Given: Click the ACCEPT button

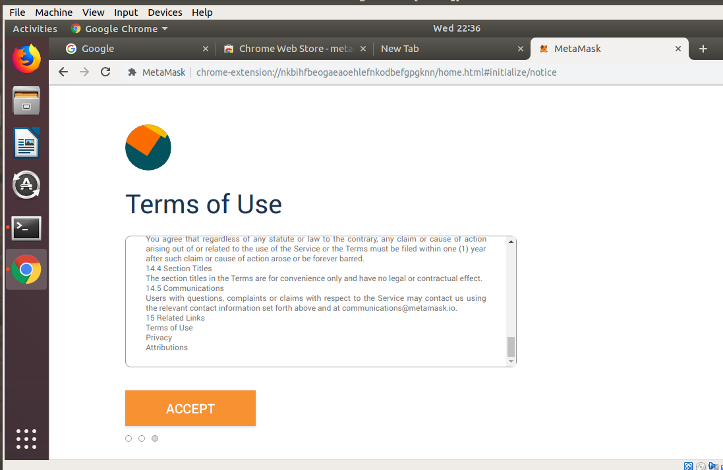Looking at the screenshot, I should click(190, 408).
